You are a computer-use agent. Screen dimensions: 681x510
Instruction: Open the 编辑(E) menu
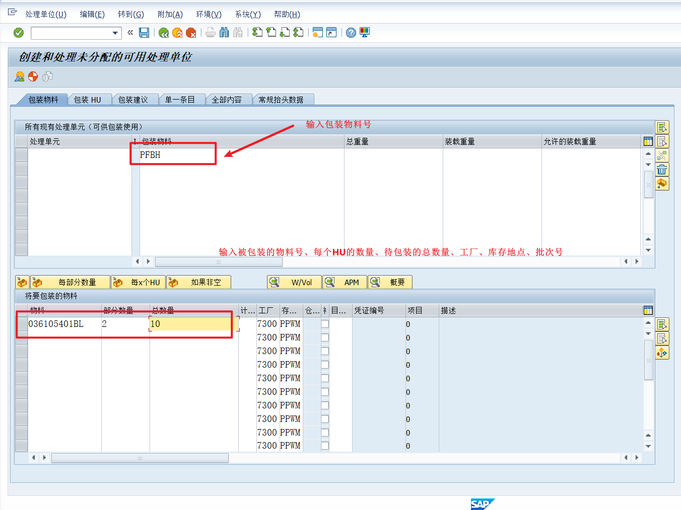click(x=92, y=14)
